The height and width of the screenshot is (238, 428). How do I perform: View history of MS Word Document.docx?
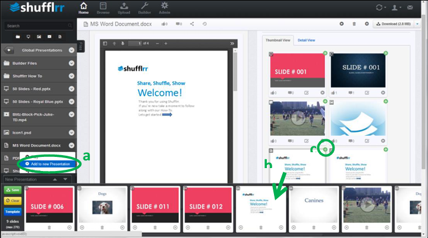(205, 24)
